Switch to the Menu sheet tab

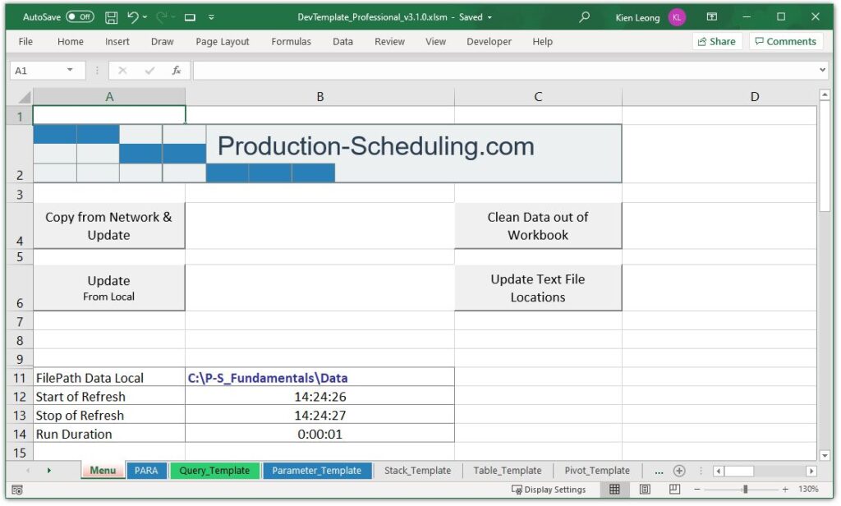(x=103, y=471)
